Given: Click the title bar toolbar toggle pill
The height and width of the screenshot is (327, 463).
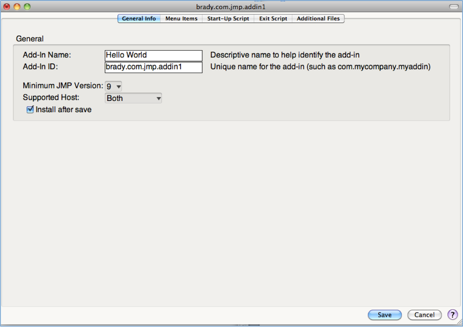Looking at the screenshot, I should click(454, 6).
